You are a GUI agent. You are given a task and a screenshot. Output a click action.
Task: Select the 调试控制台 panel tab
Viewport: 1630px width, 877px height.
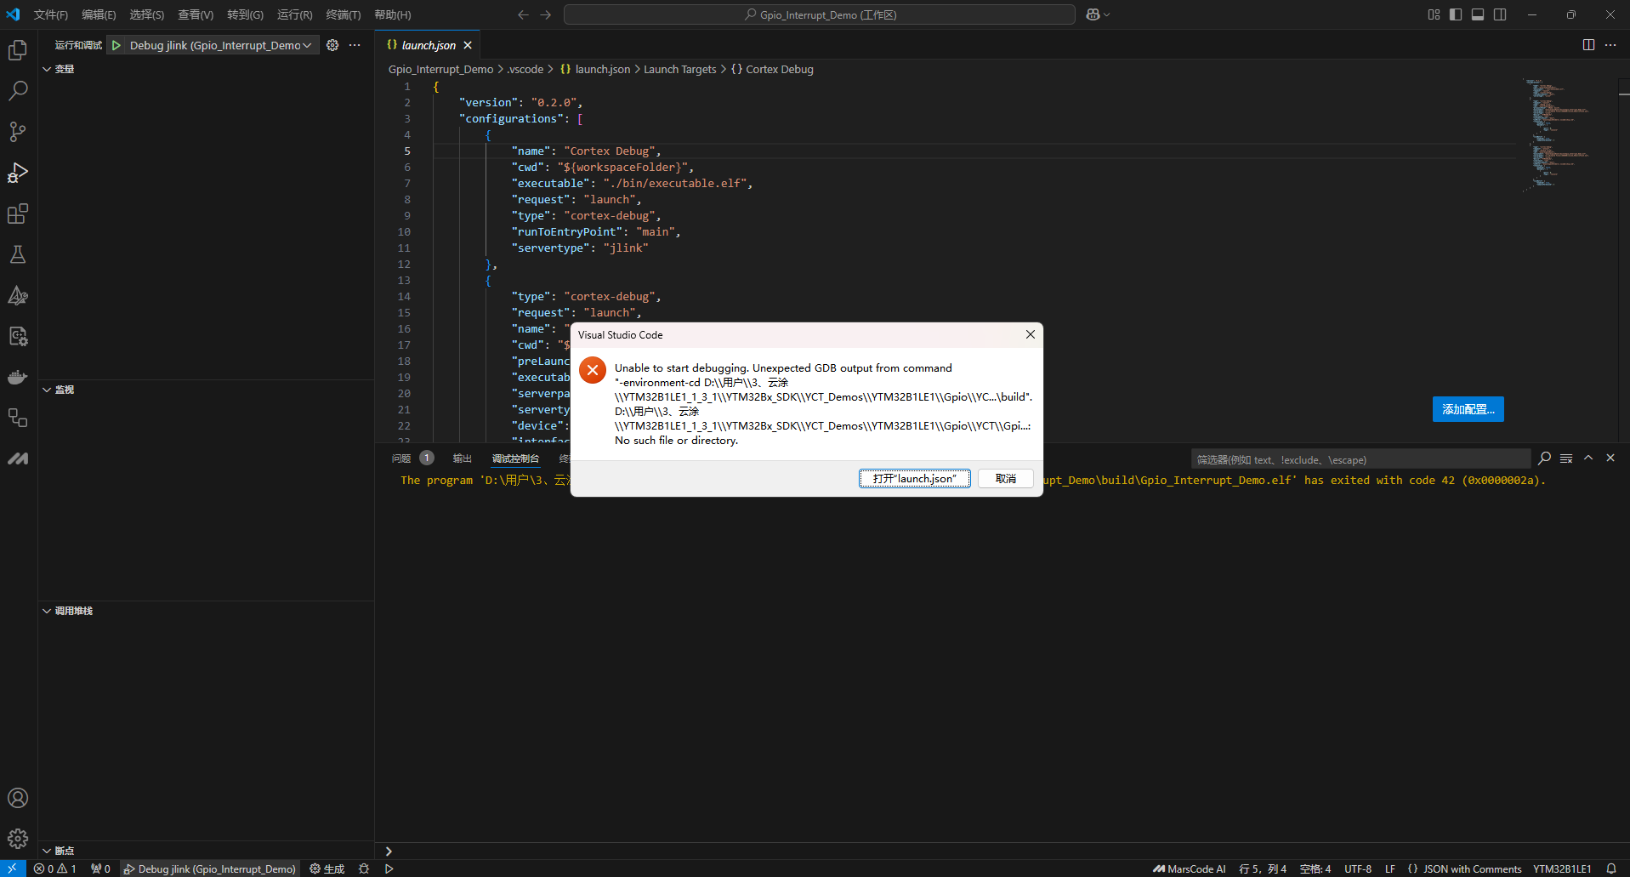click(x=515, y=458)
